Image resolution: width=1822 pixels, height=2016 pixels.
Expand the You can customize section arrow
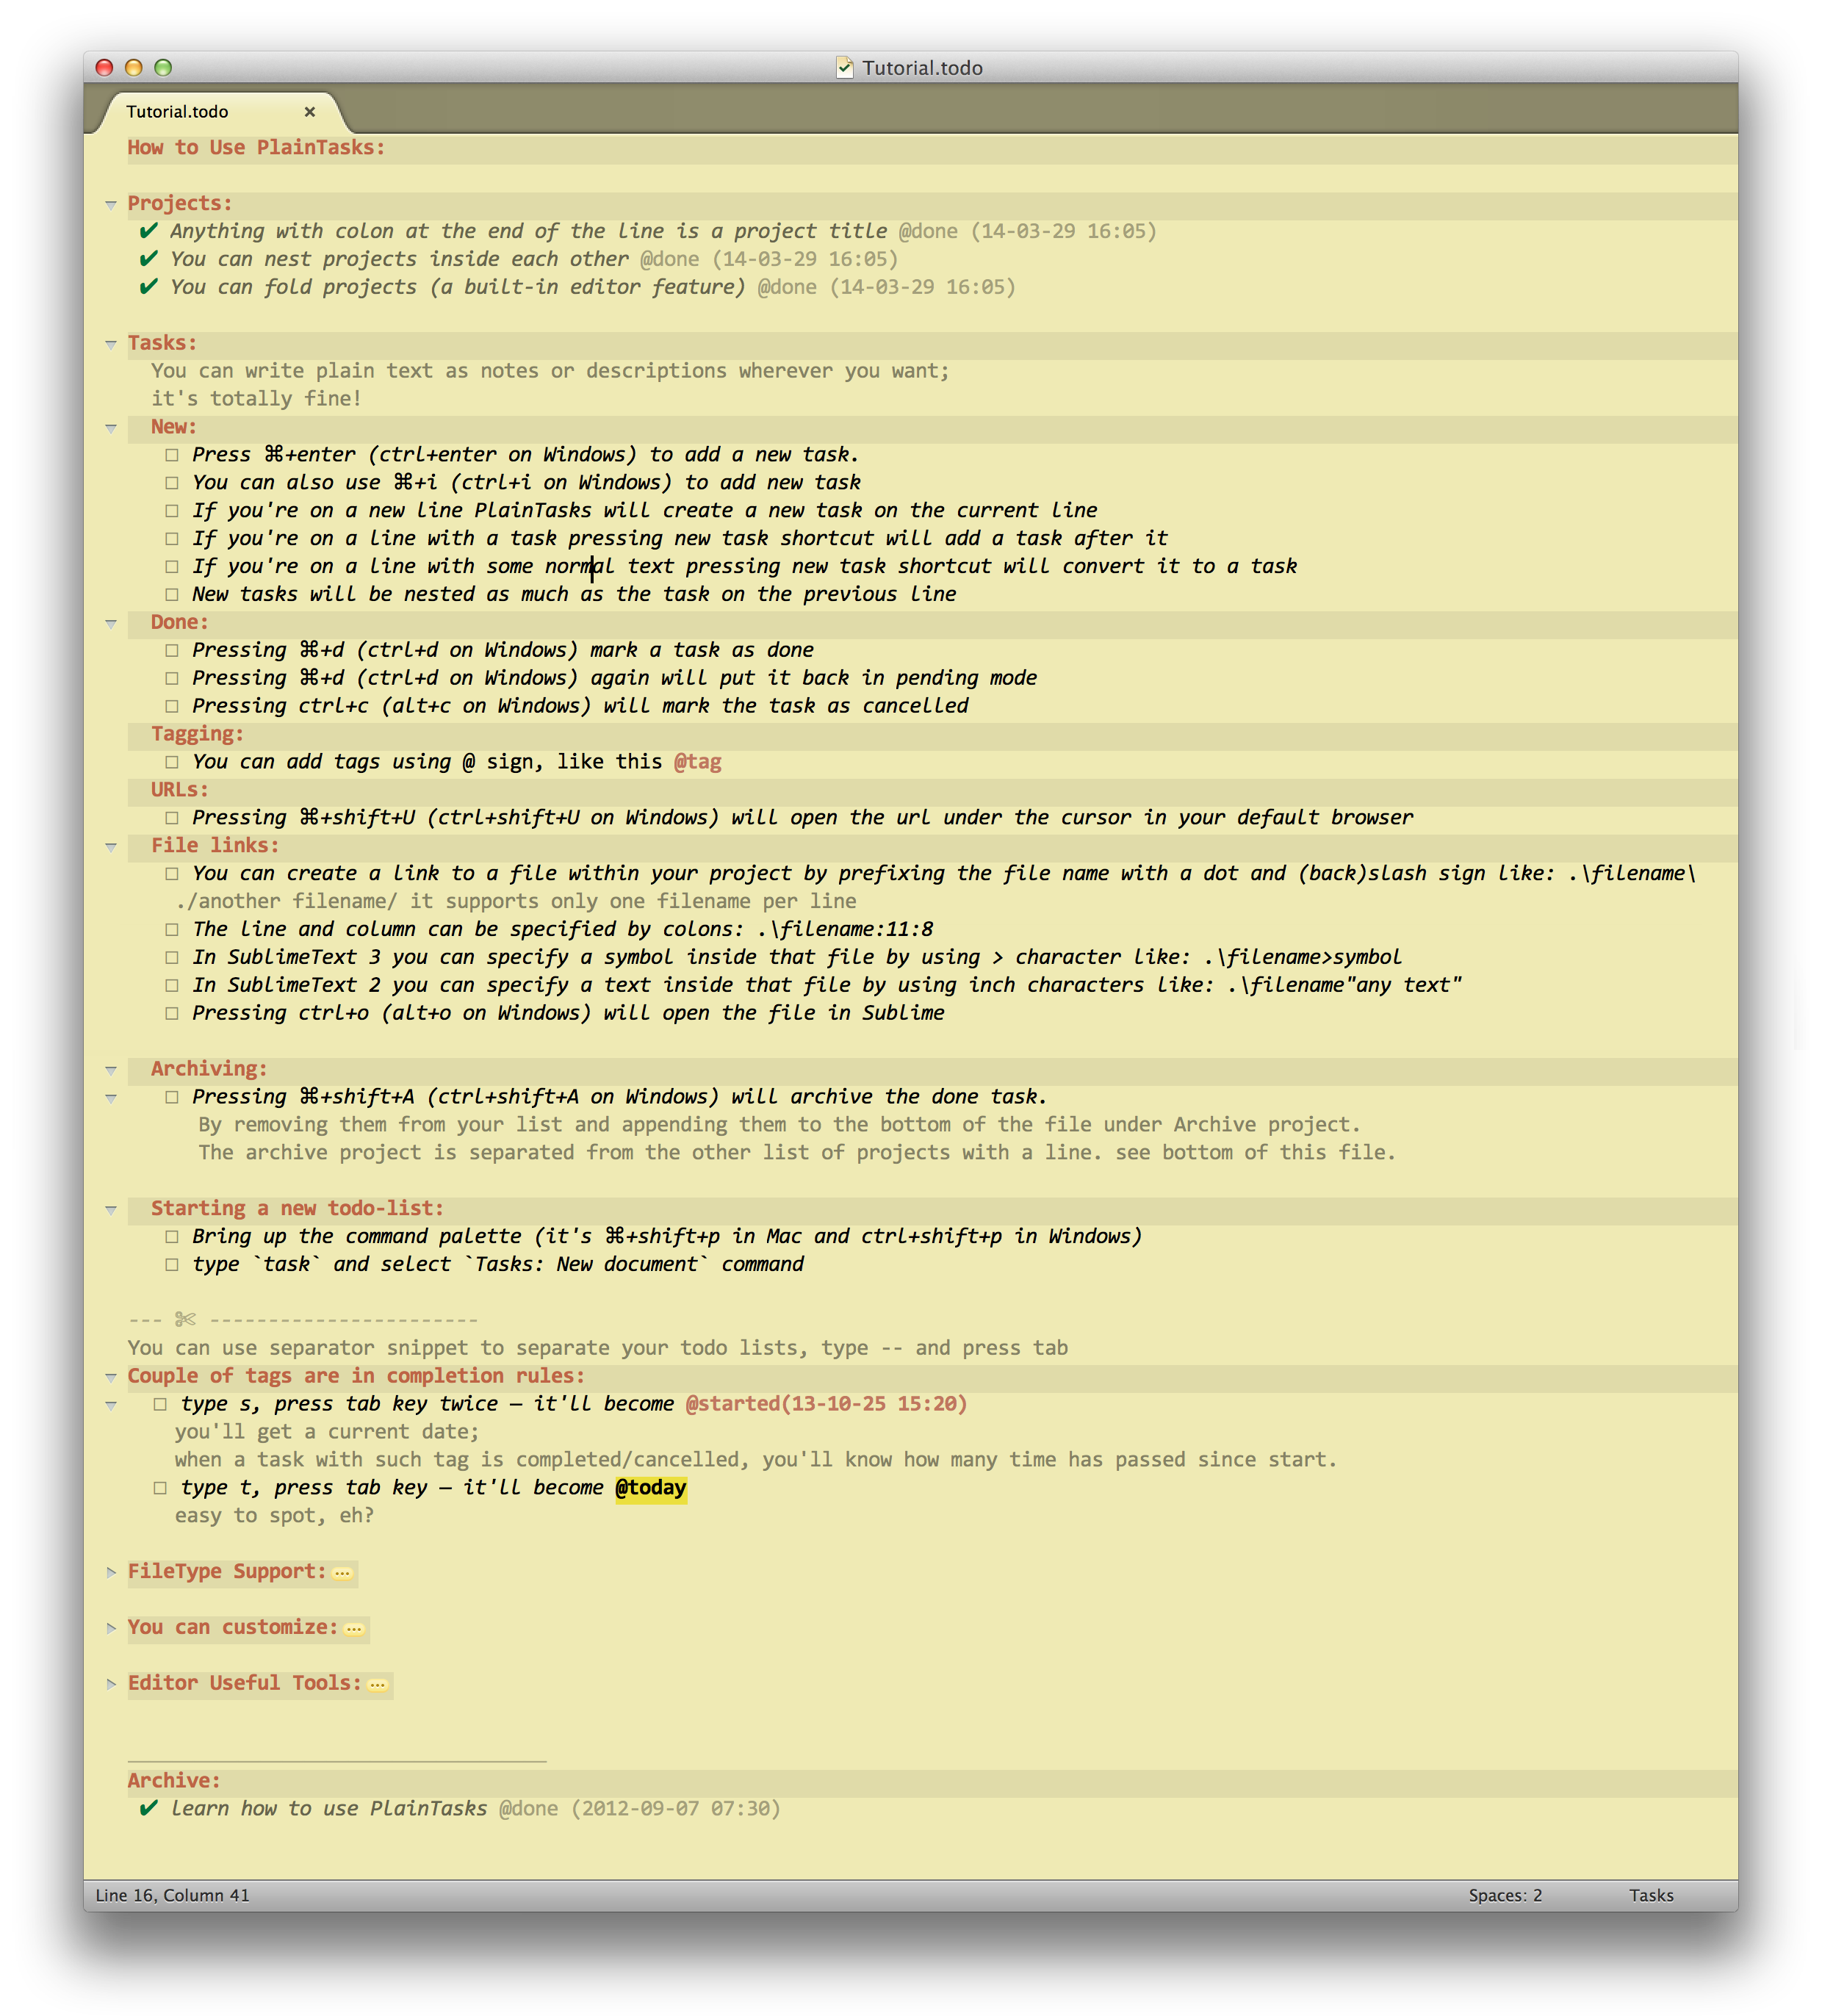pyautogui.click(x=111, y=1628)
